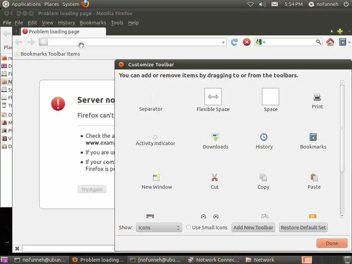The width and height of the screenshot is (352, 264).
Task: Open the File menu in Firefox
Action: click(x=19, y=23)
